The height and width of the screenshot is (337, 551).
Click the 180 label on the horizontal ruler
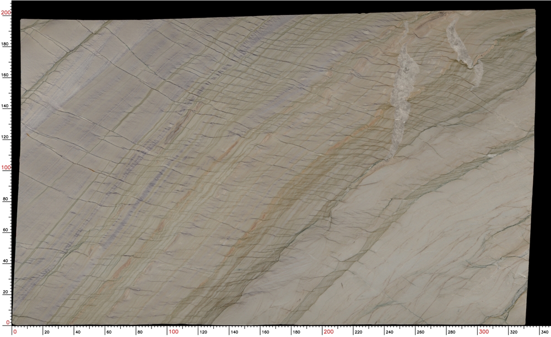(296, 332)
